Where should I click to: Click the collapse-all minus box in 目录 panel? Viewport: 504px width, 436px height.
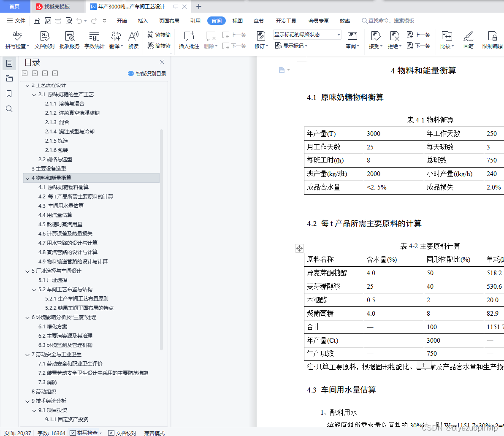click(x=55, y=73)
